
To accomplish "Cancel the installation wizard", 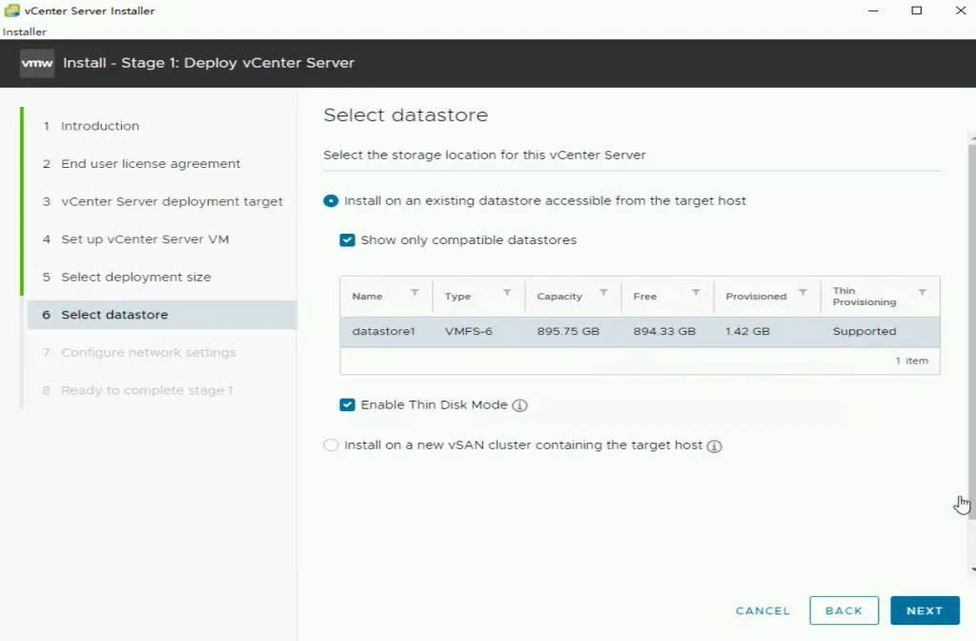I will point(762,610).
